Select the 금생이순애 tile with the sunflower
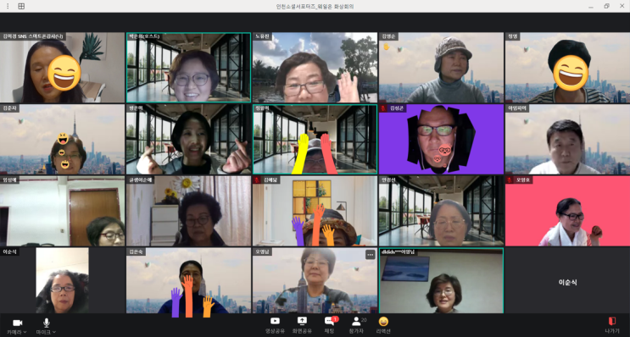 (188, 211)
